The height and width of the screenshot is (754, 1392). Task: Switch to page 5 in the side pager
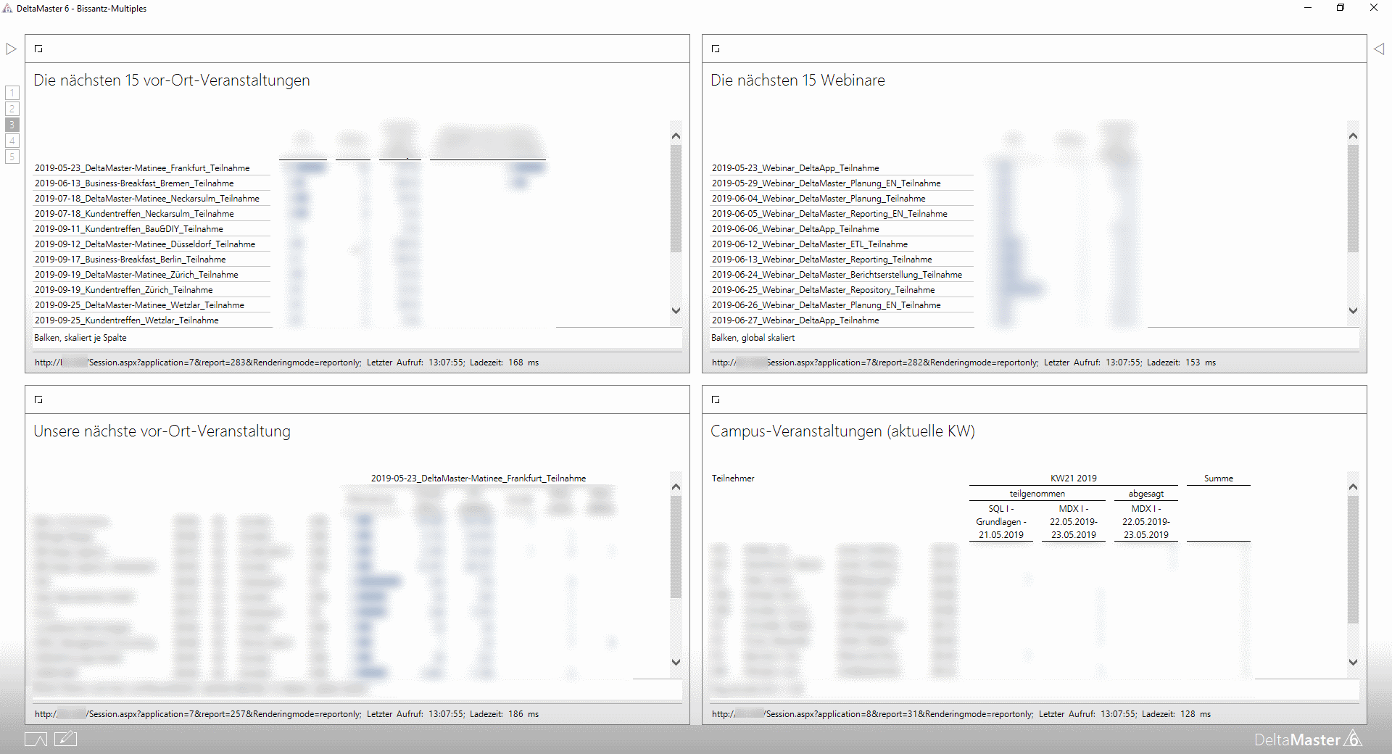[12, 157]
